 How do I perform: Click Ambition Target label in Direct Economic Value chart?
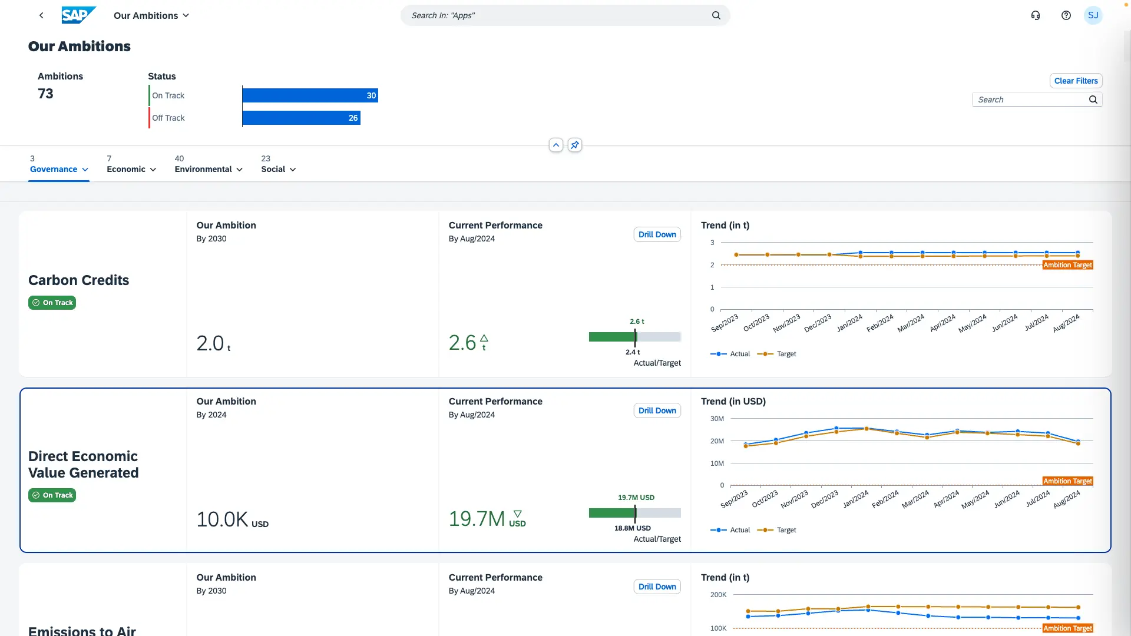pos(1067,481)
